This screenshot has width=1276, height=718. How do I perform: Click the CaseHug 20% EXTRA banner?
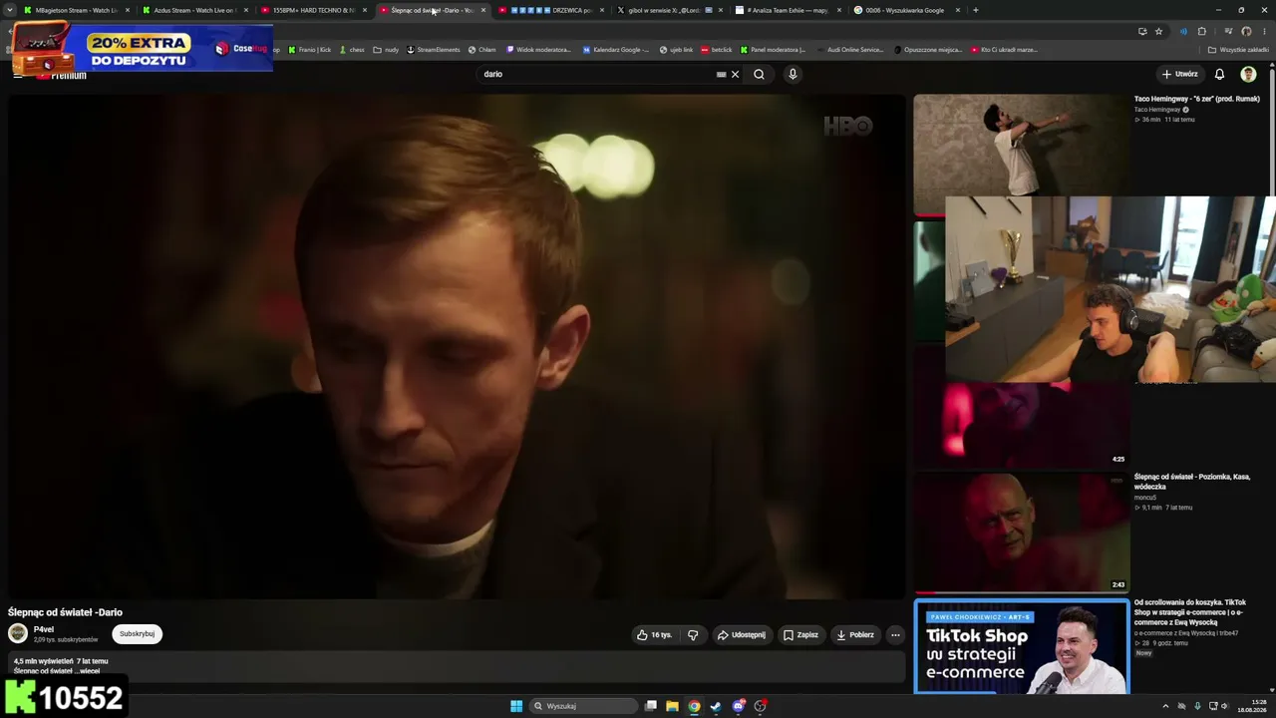pyautogui.click(x=142, y=48)
